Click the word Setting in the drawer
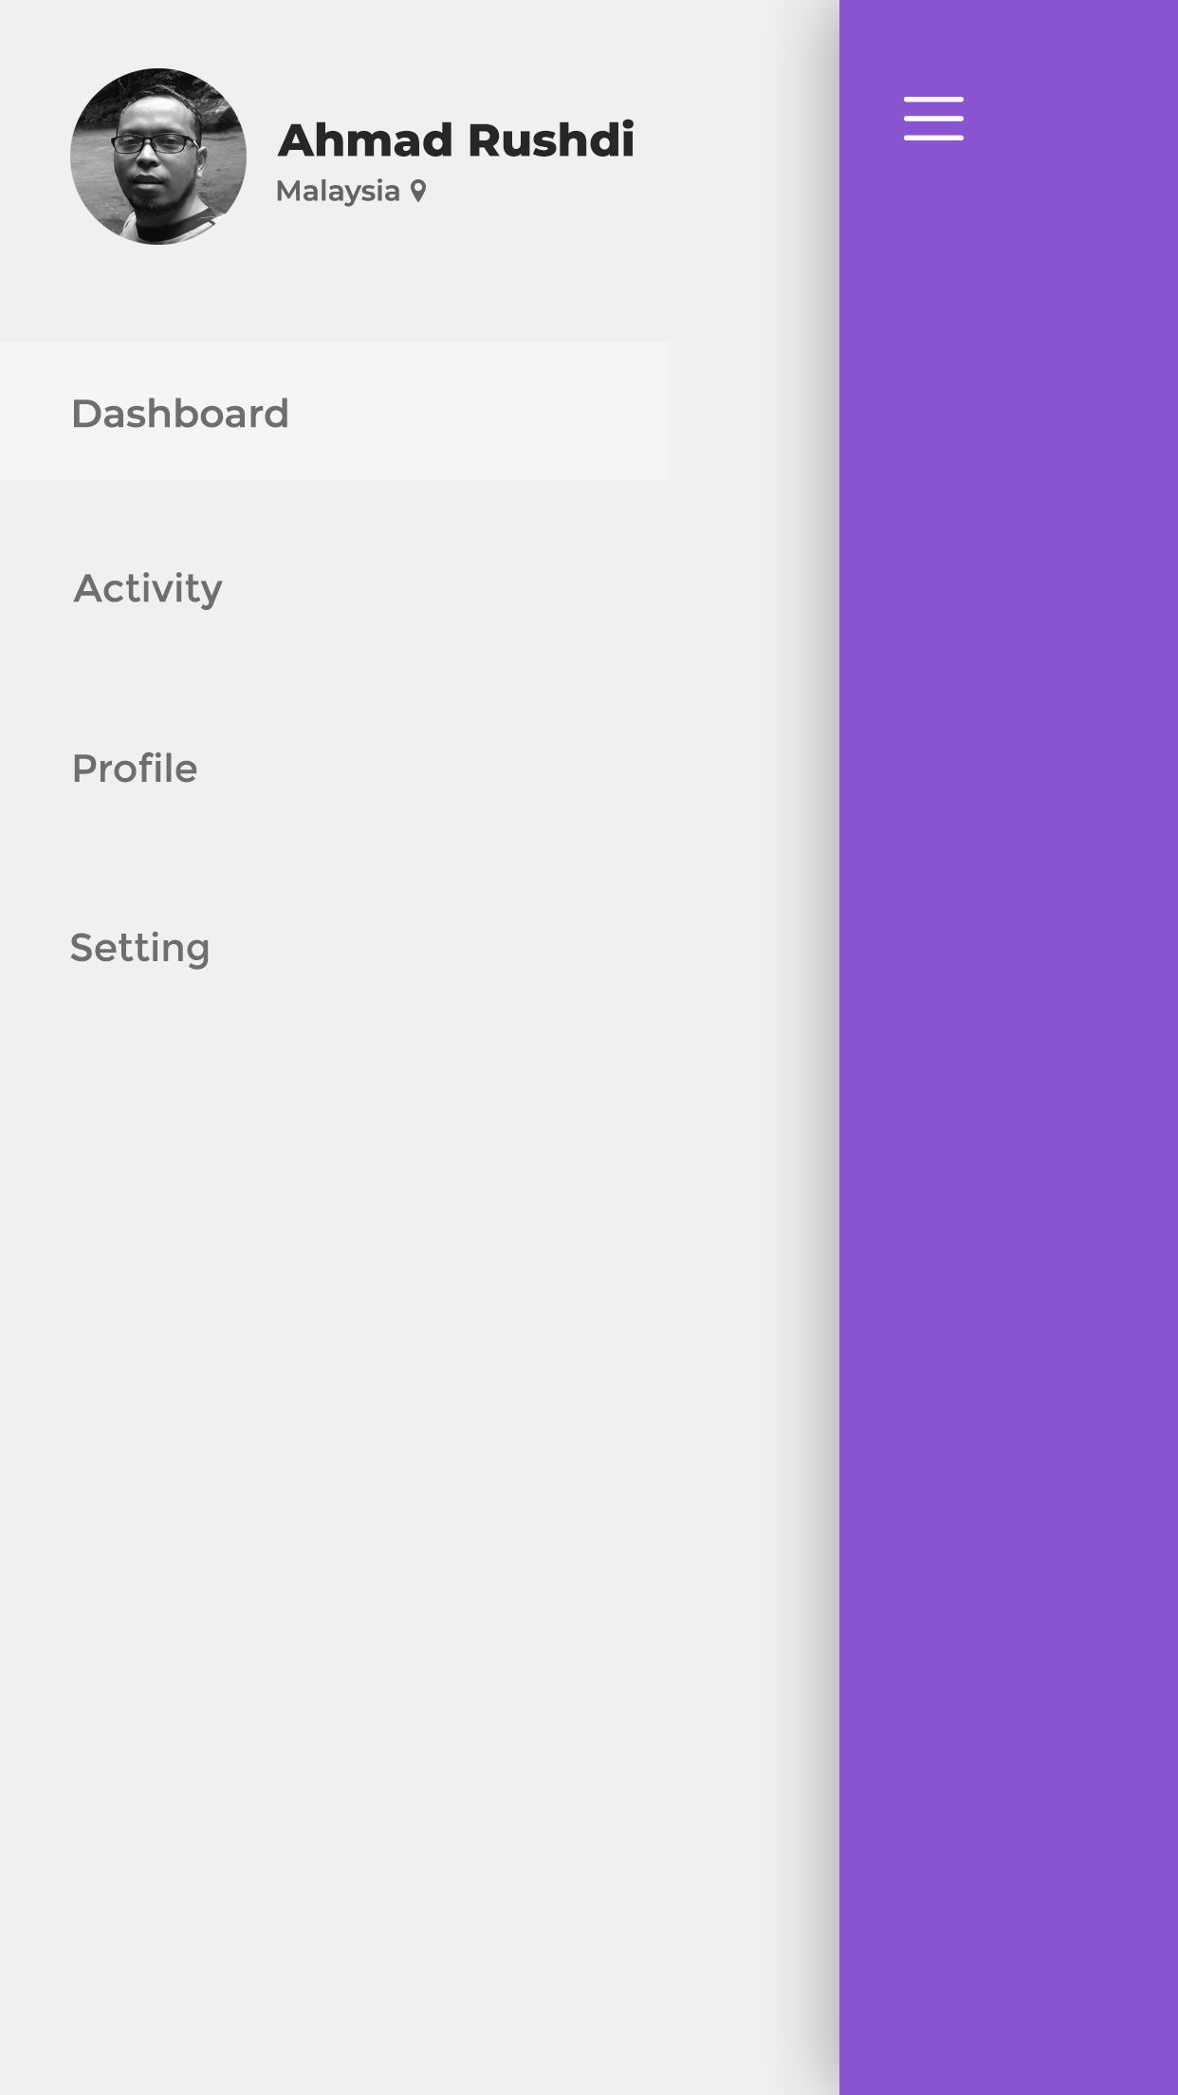The width and height of the screenshot is (1178, 2095). 139,949
